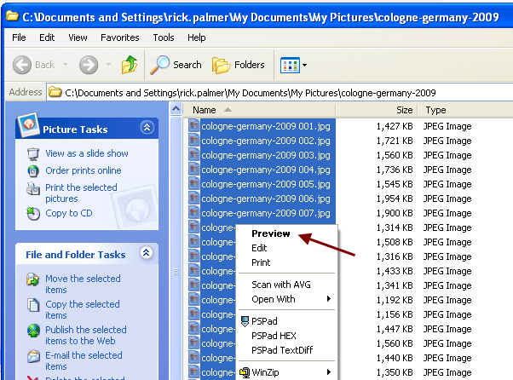Screen dimensions: 513x380
Task: Click the task pane vertical scrollbar thumb
Action: [x=176, y=272]
